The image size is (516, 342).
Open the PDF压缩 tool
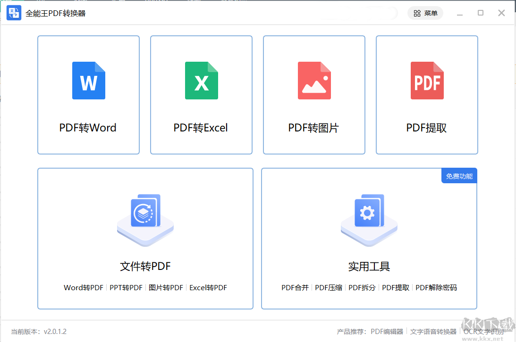(328, 287)
